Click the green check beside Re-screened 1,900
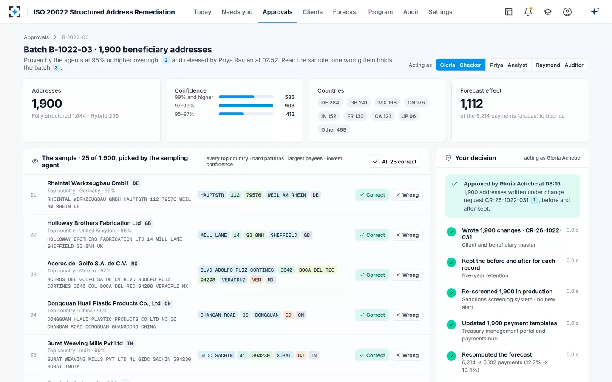612x382 pixels. click(451, 293)
